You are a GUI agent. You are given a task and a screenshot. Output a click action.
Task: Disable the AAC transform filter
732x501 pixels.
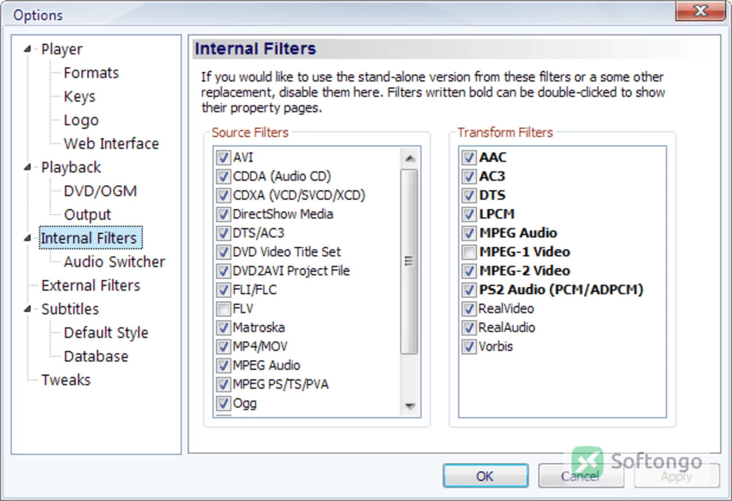(x=469, y=157)
